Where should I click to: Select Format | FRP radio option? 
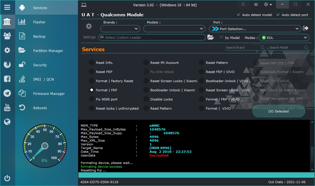[x=92, y=90]
